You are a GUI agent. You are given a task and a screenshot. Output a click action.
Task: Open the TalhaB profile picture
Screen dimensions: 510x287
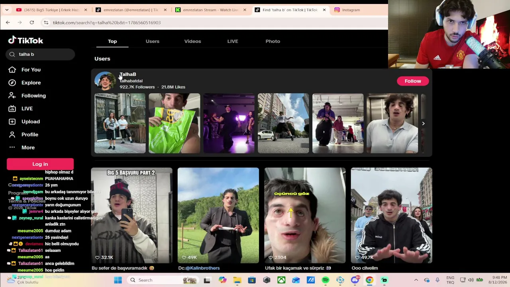click(105, 81)
